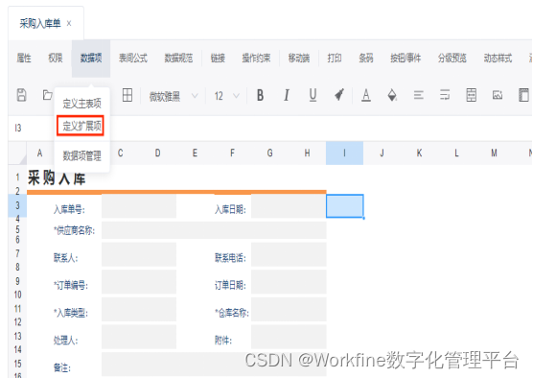Click the horizontal align icon
This screenshot has width=533, height=378.
419,95
